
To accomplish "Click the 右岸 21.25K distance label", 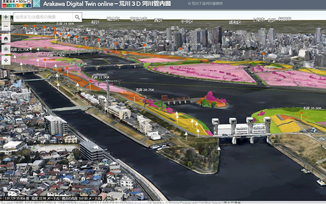I will coord(78,64).
